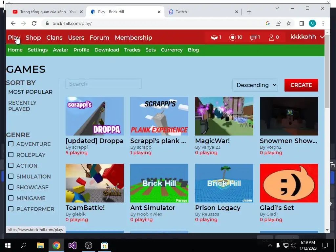Go to Avatar in green sub-navigation
Viewport: 336px width, 252px height.
click(x=60, y=50)
